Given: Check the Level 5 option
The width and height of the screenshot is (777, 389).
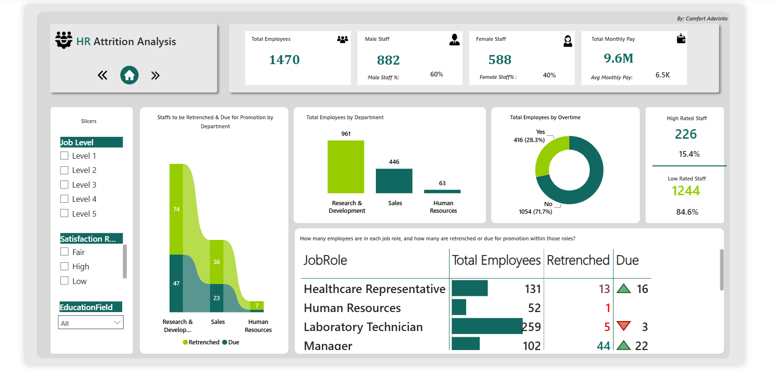Looking at the screenshot, I should coord(65,213).
